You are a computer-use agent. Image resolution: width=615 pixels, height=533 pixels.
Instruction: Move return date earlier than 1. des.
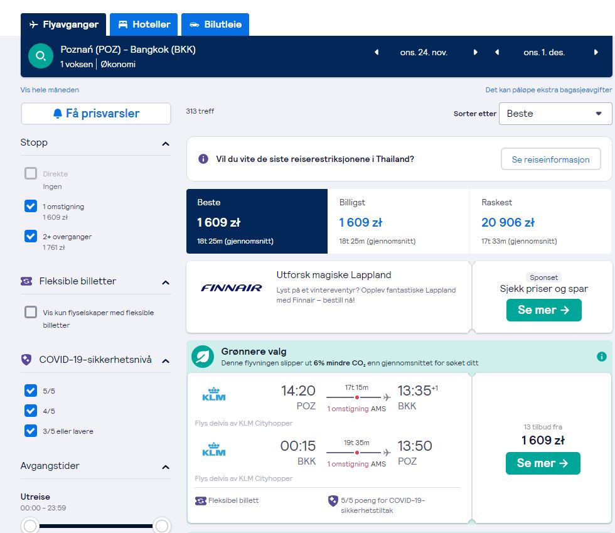point(497,52)
